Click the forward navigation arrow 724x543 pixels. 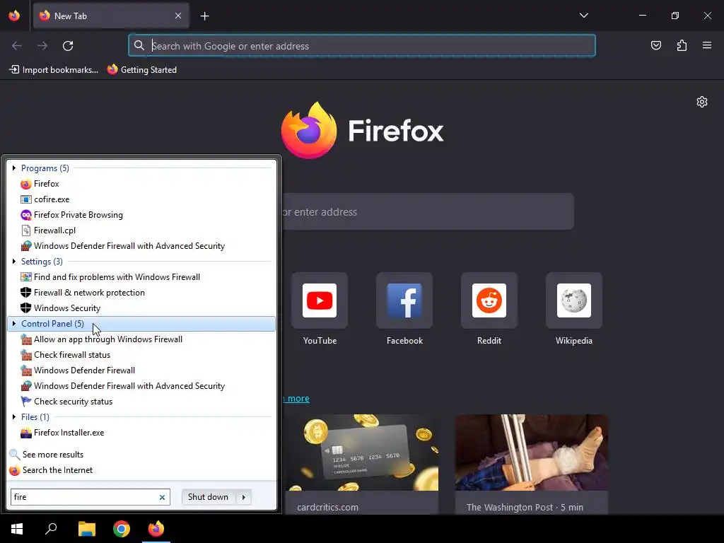[x=42, y=46]
